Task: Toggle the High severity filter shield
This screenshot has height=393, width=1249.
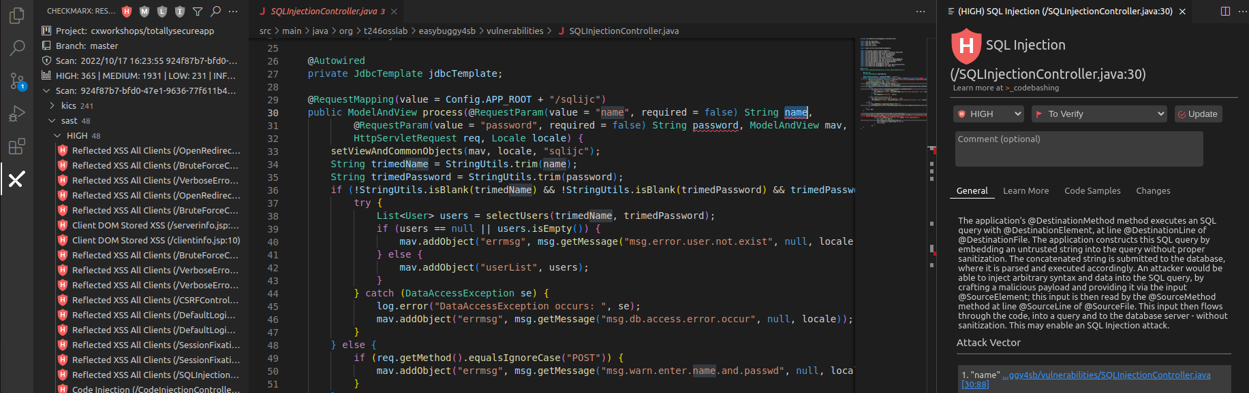Action: click(127, 11)
